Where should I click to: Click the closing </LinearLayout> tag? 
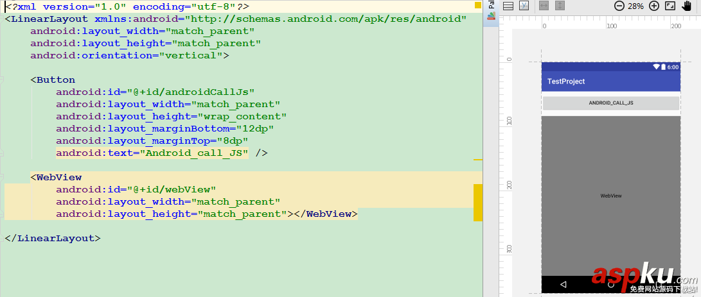click(53, 238)
